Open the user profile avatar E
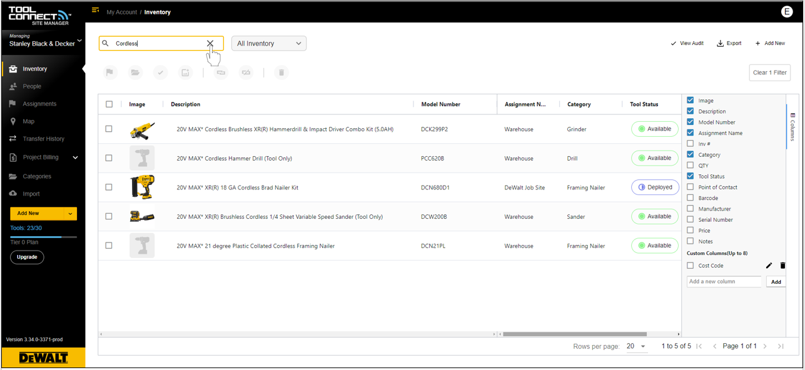The width and height of the screenshot is (805, 370). click(x=787, y=11)
